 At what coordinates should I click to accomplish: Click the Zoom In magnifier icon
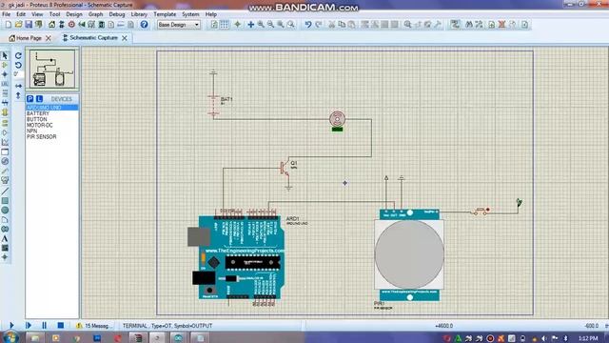(261, 25)
